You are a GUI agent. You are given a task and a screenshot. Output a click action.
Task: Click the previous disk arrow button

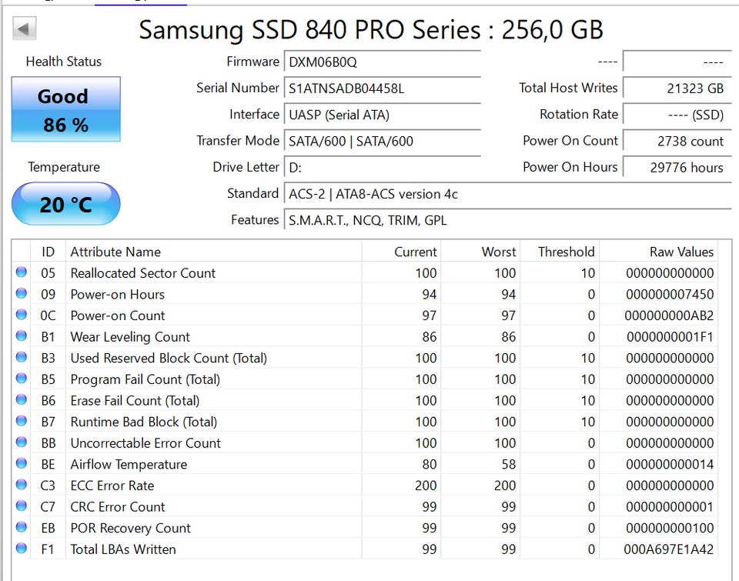click(25, 30)
